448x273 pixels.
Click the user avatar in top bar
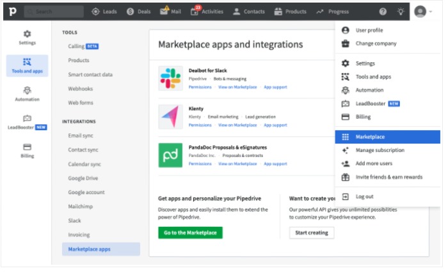(420, 12)
